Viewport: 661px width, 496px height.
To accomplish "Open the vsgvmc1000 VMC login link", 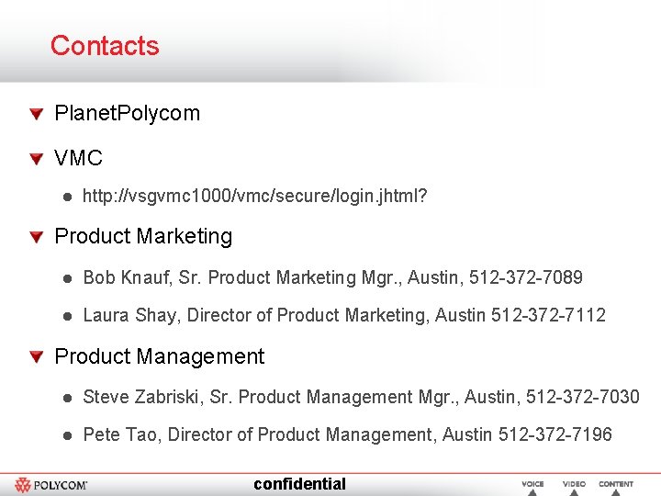I will (x=254, y=196).
